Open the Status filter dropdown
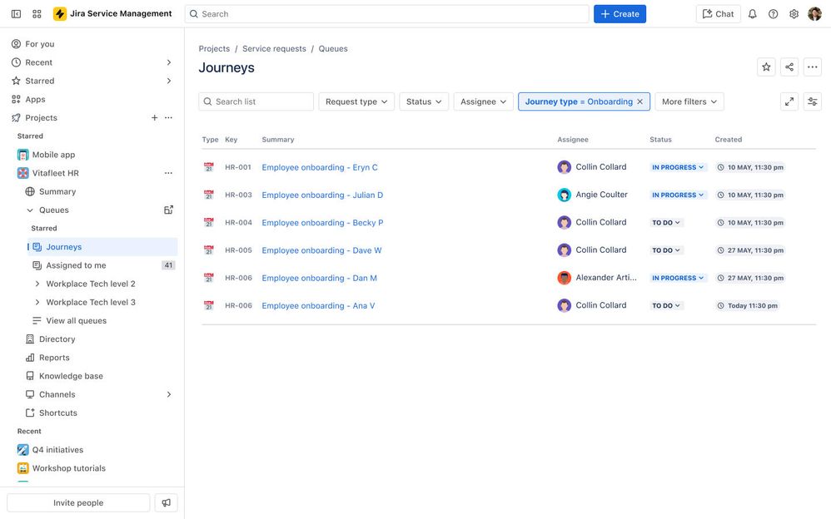831x519 pixels. point(424,101)
